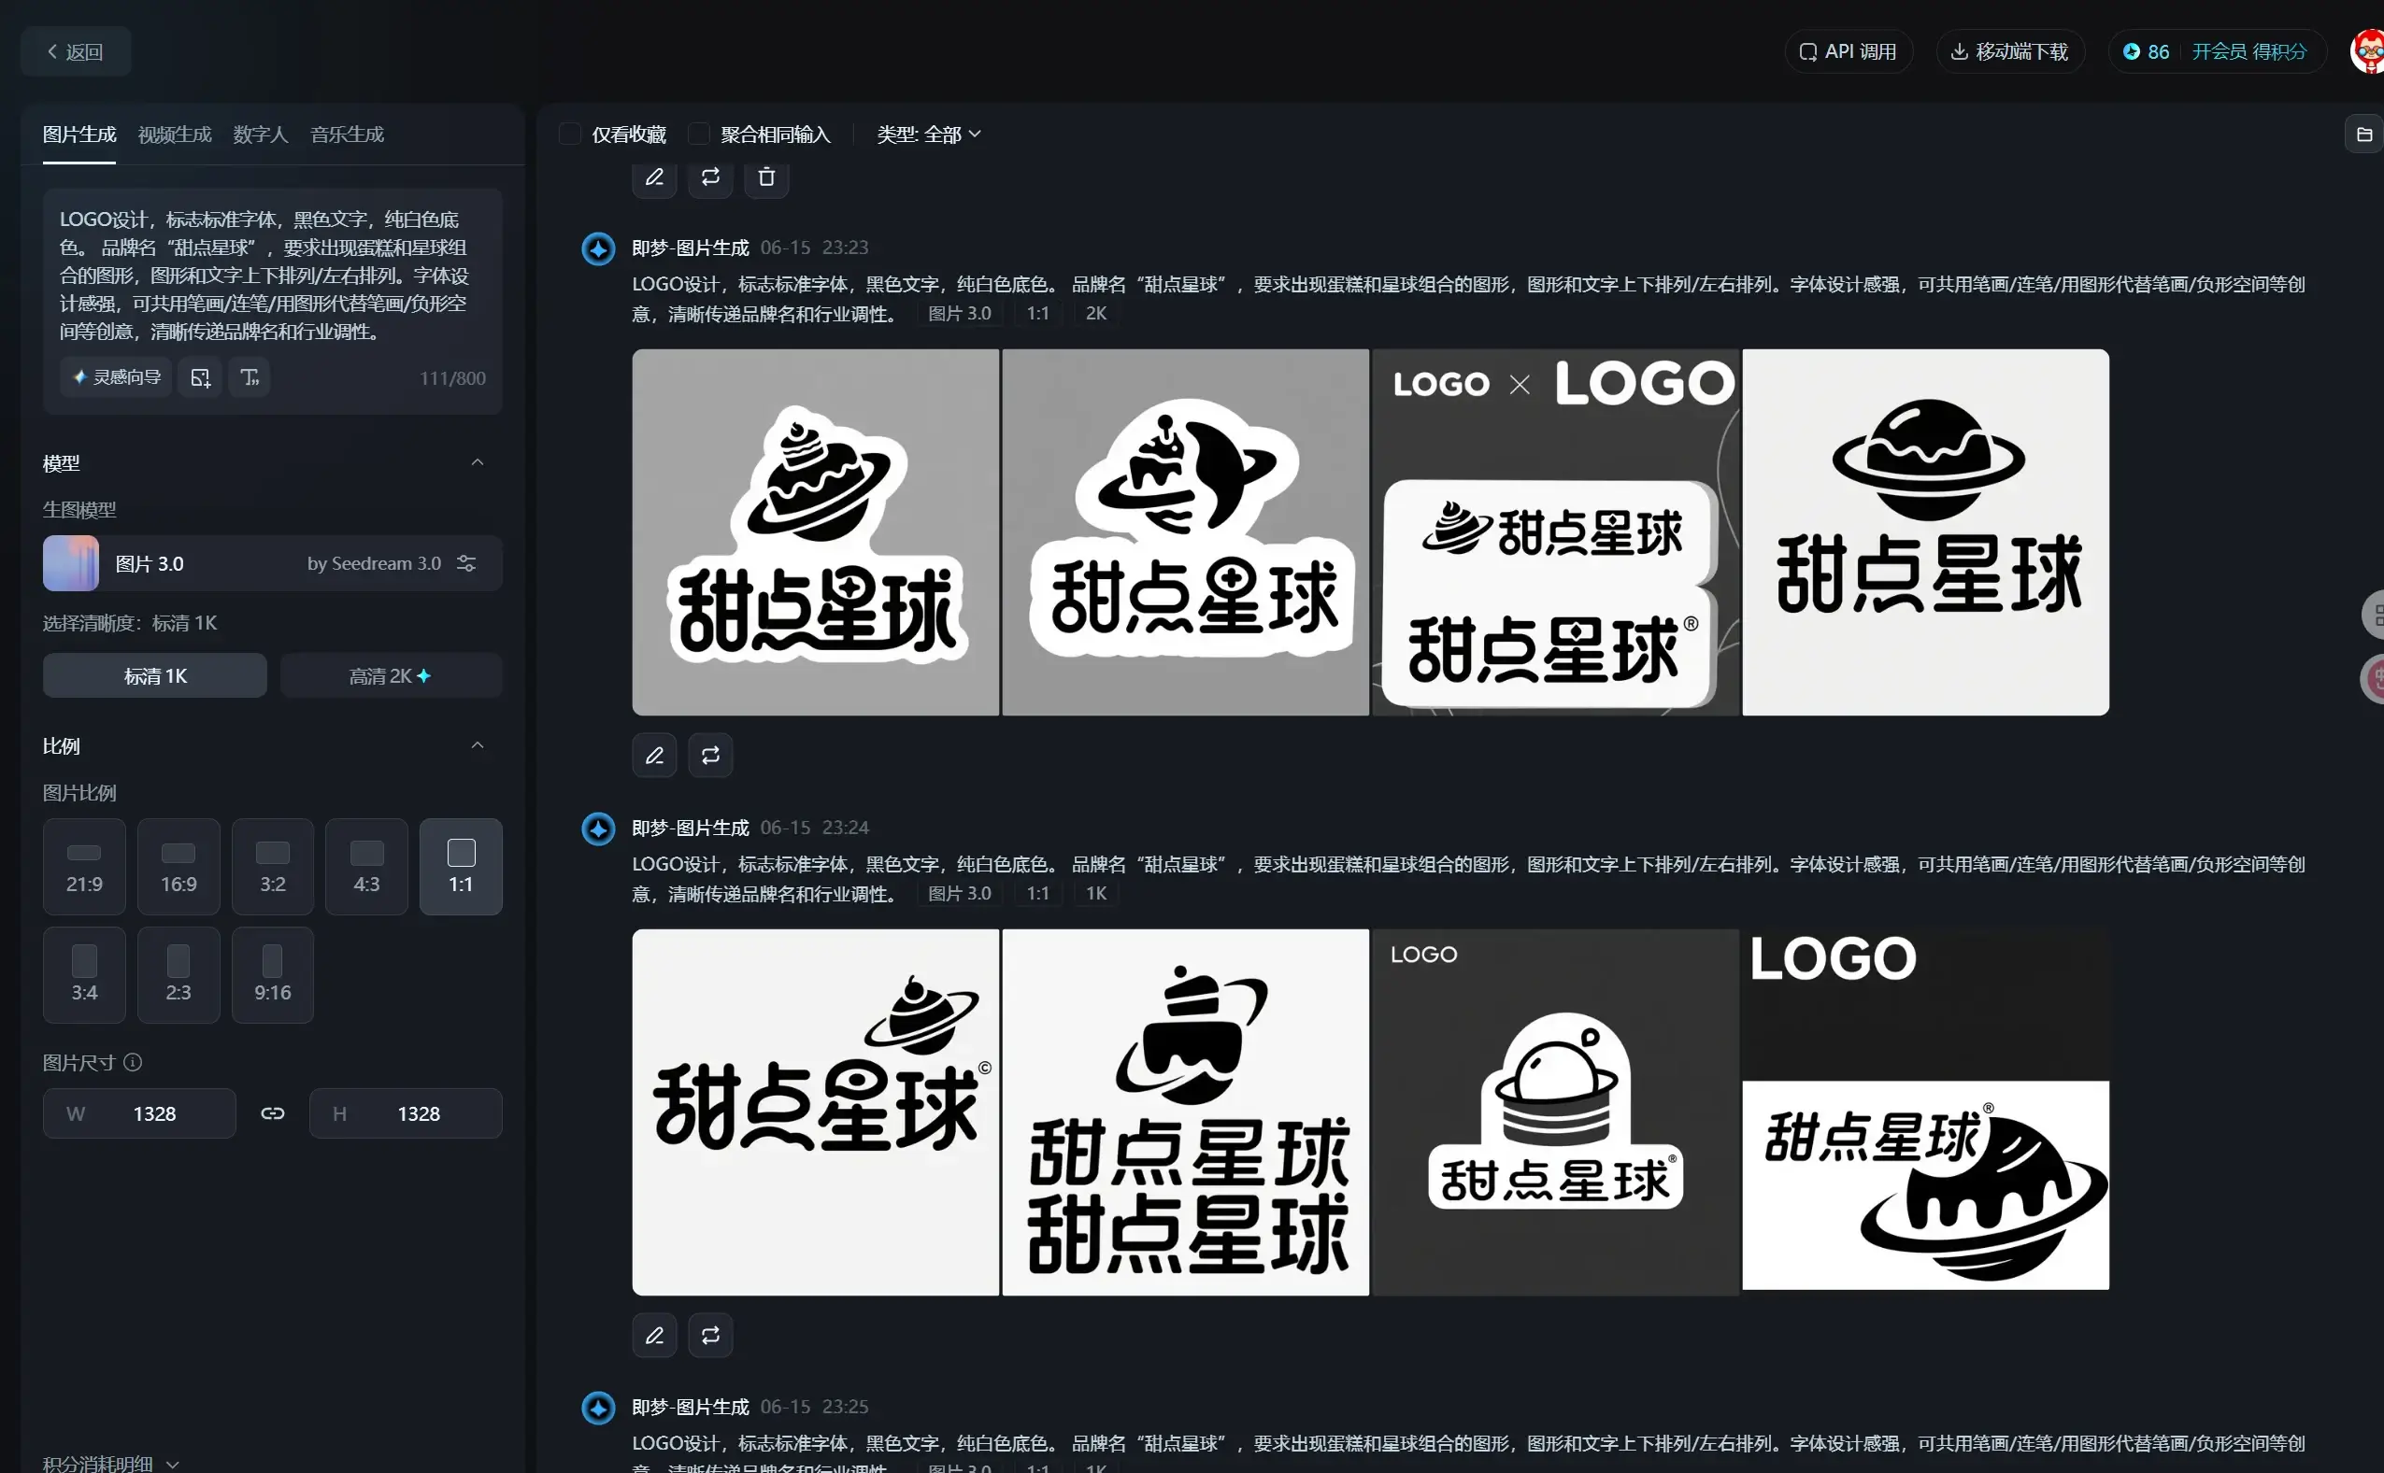
Task: Open the folder icon at top right
Action: pos(2363,135)
